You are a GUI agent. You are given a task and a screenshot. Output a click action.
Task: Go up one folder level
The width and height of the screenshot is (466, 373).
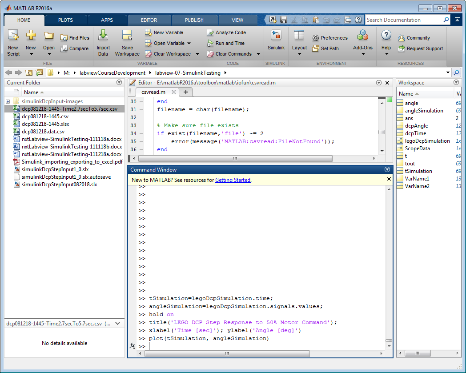pos(29,72)
